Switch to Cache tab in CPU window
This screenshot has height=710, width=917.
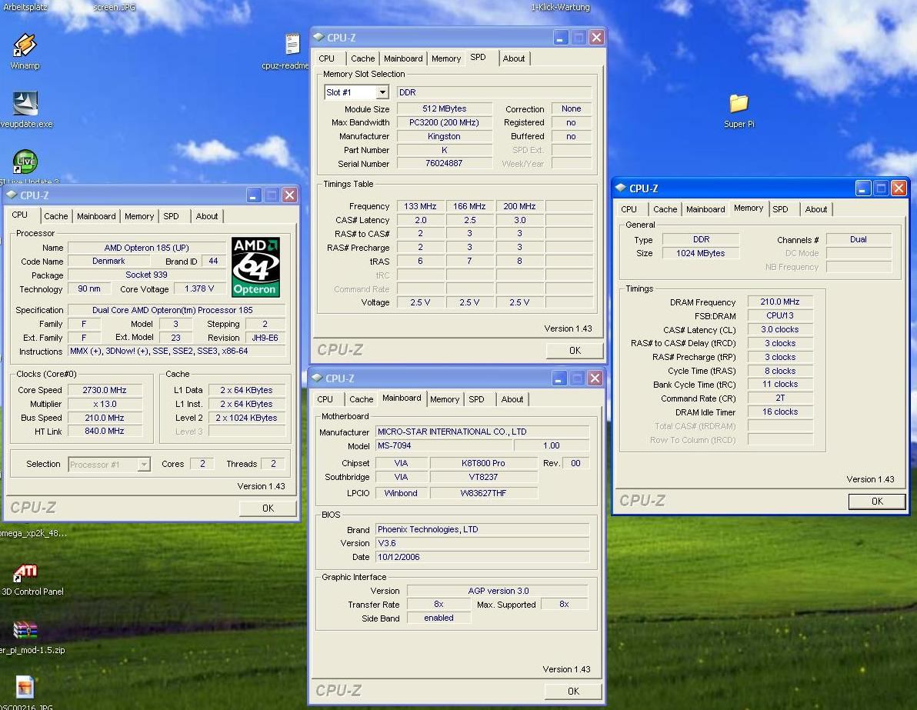coord(55,216)
